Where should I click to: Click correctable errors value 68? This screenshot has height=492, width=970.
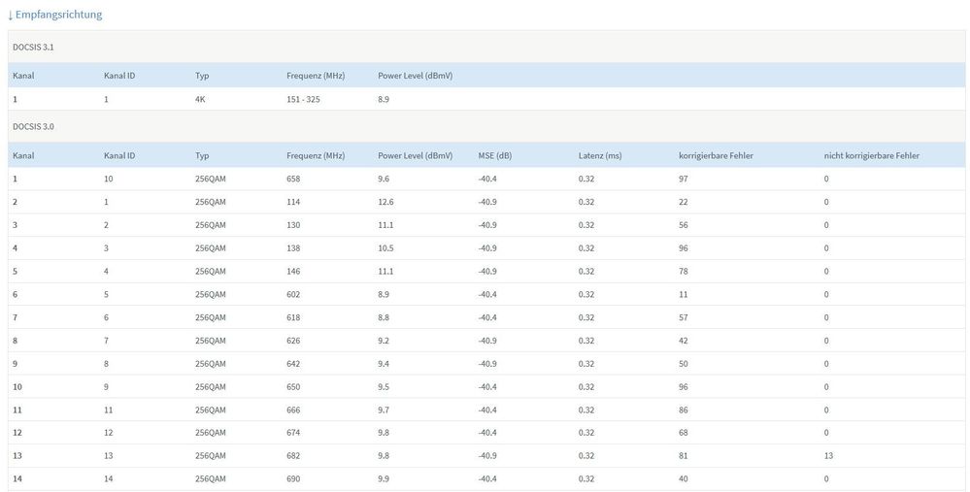[684, 433]
